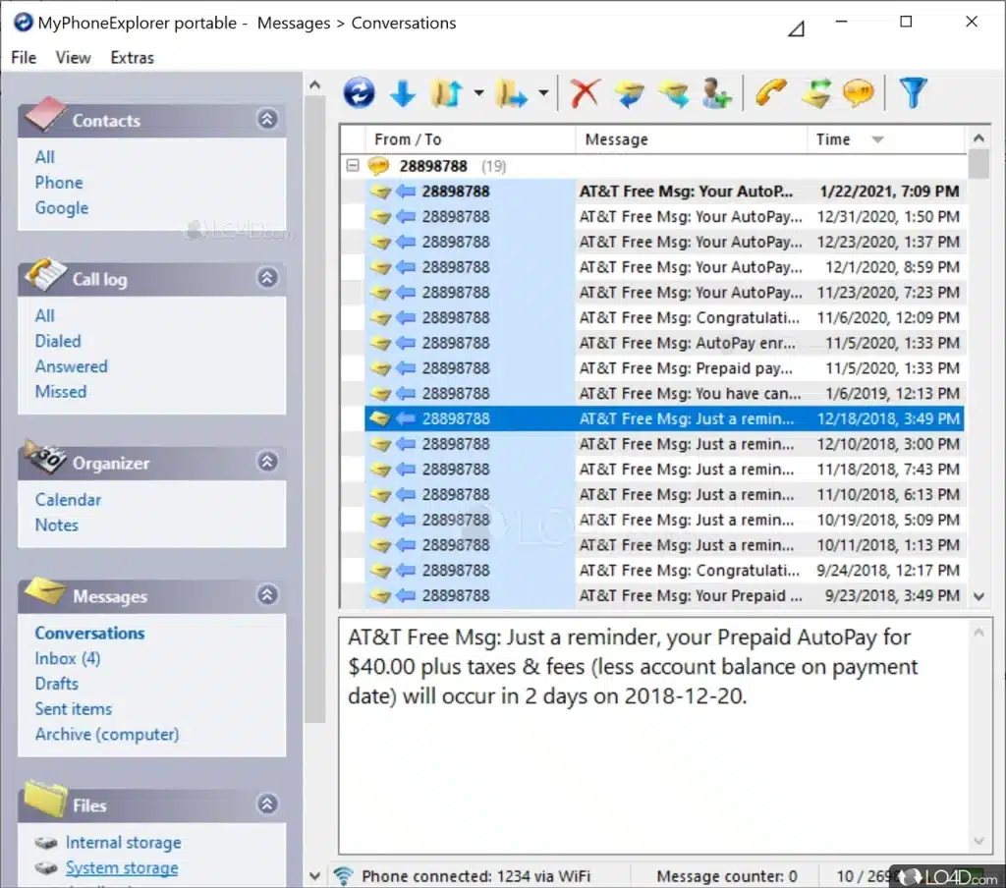The height and width of the screenshot is (888, 1006).
Task: Select the 'Prepaid pay...' message row
Action: click(x=663, y=368)
